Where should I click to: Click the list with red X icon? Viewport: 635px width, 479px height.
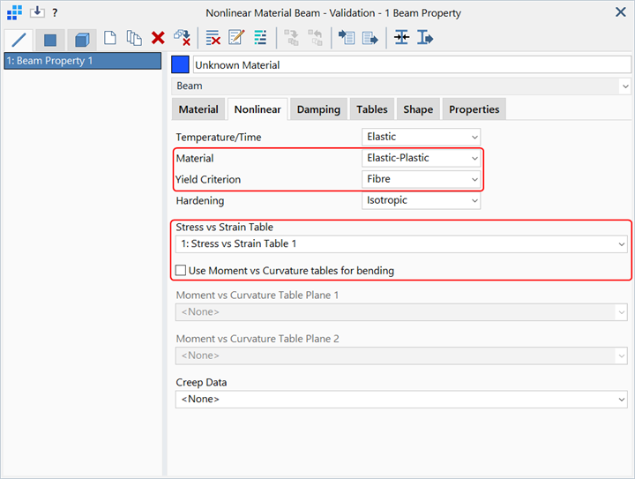coord(213,38)
